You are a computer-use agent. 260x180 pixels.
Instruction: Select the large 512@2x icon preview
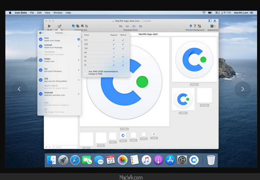pos(124,82)
